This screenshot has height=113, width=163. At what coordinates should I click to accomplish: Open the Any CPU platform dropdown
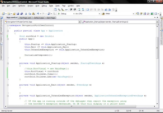tap(99, 14)
